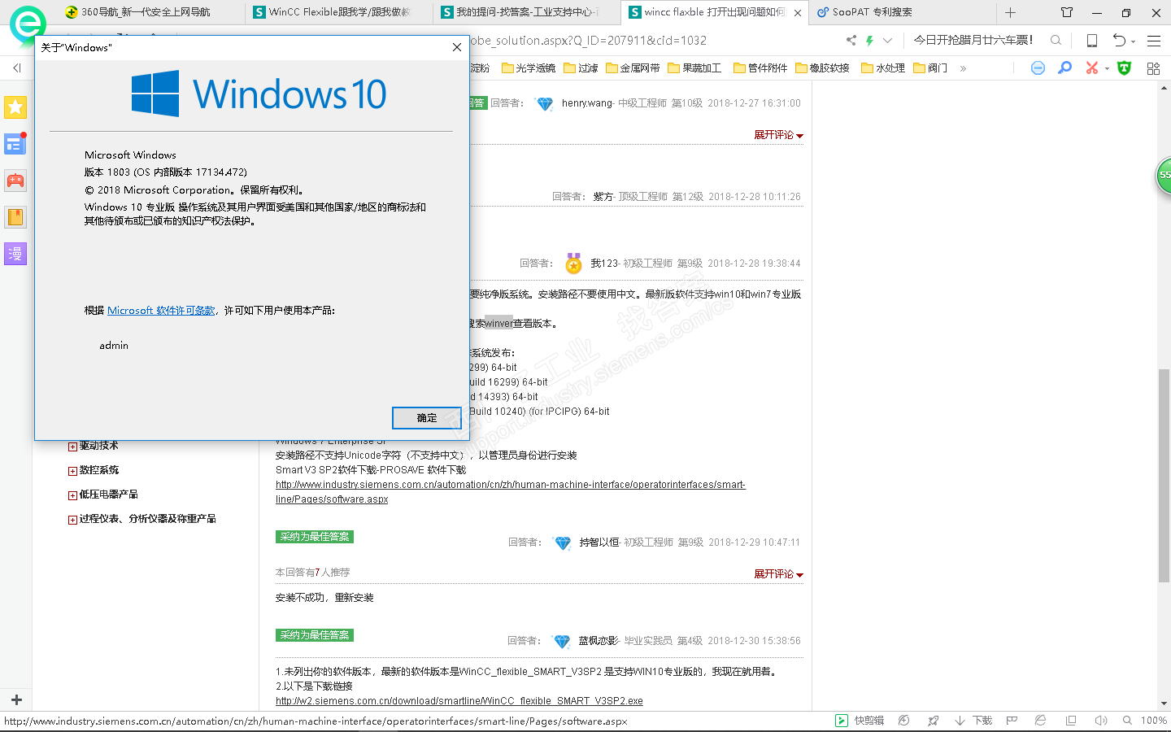Show more bookmarks with the double chevron
The image size is (1171, 732).
[x=963, y=68]
